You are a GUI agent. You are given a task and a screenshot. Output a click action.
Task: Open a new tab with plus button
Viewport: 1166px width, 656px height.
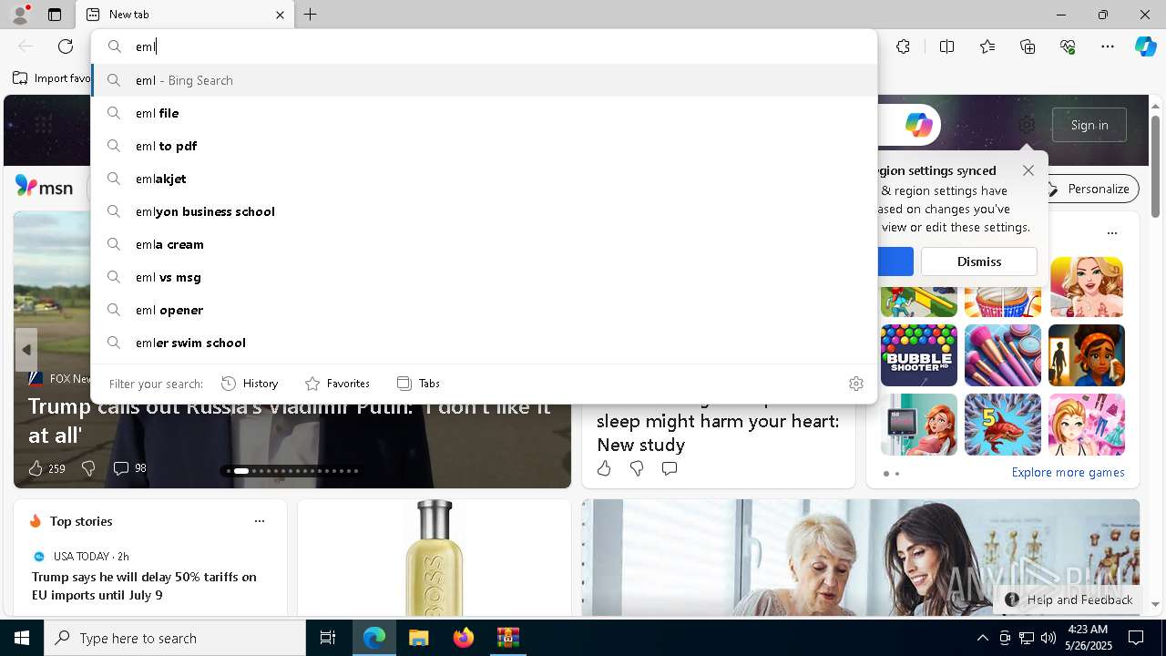pyautogui.click(x=310, y=15)
